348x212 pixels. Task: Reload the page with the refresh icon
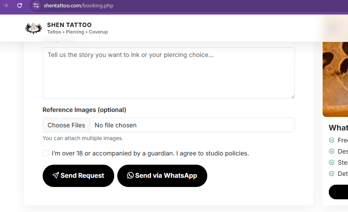coord(20,5)
